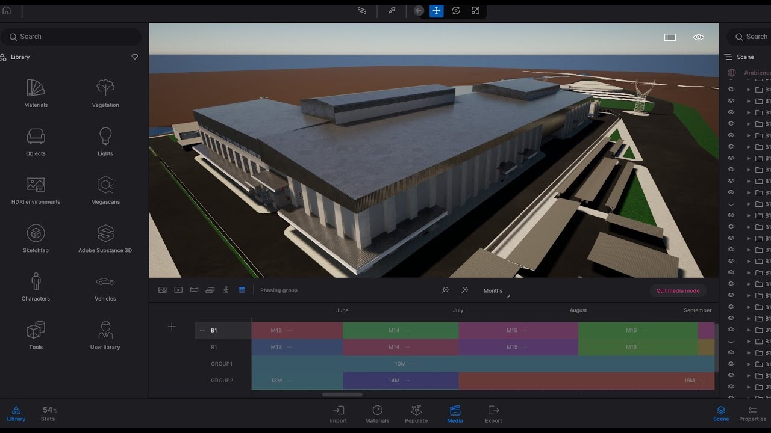Zoom in the phasing timeline
This screenshot has height=433, width=771.
point(464,290)
